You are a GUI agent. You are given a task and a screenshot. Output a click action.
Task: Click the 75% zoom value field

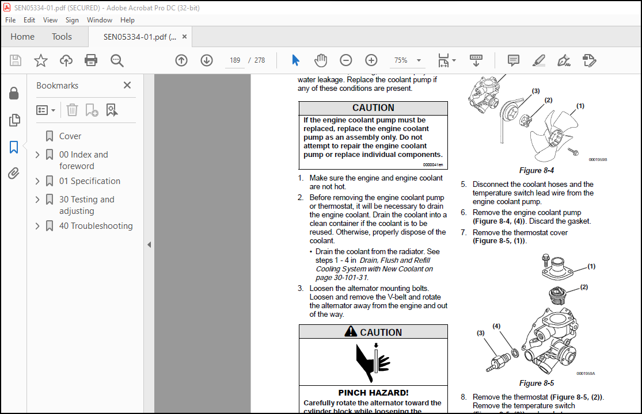[401, 60]
